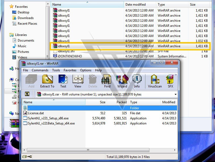Go up one folder level arrow
The height and width of the screenshot is (162, 215).
pyautogui.click(x=27, y=94)
